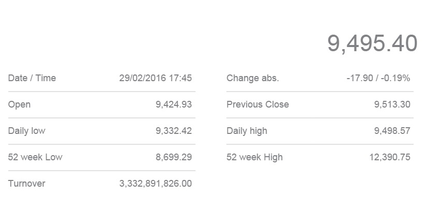Select the Turnover label
426x197 pixels.
[26, 184]
